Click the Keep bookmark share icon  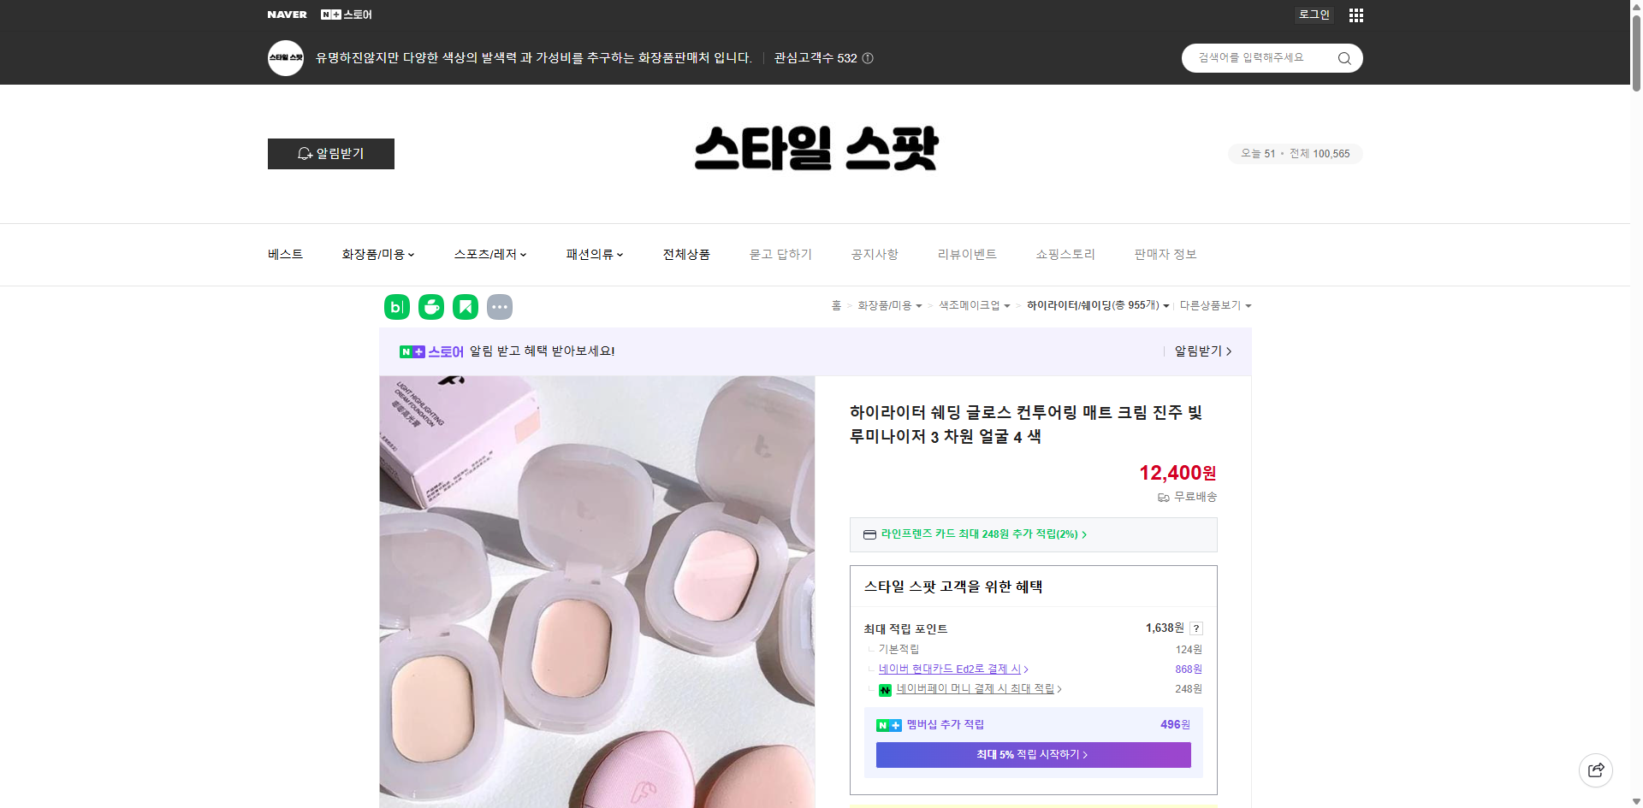coord(465,306)
